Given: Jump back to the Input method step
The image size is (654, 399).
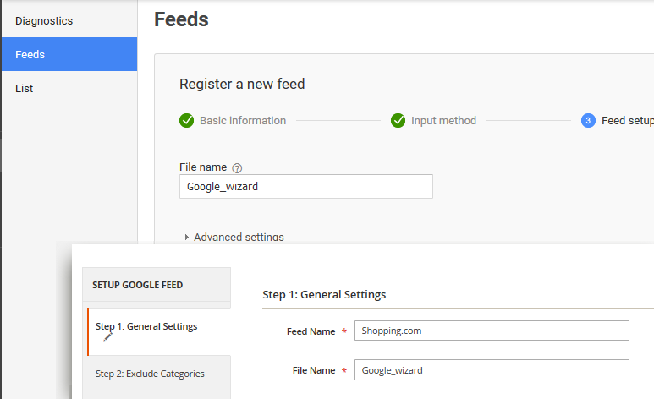Looking at the screenshot, I should click(x=443, y=121).
